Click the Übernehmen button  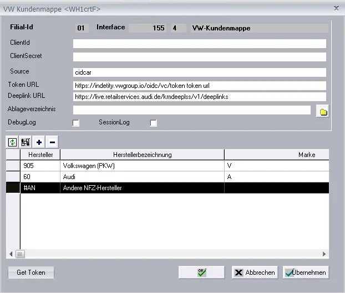[x=306, y=273]
